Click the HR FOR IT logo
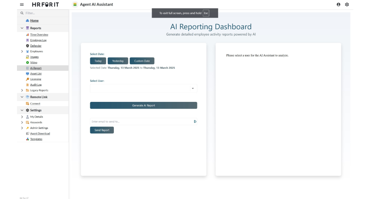 45,4
